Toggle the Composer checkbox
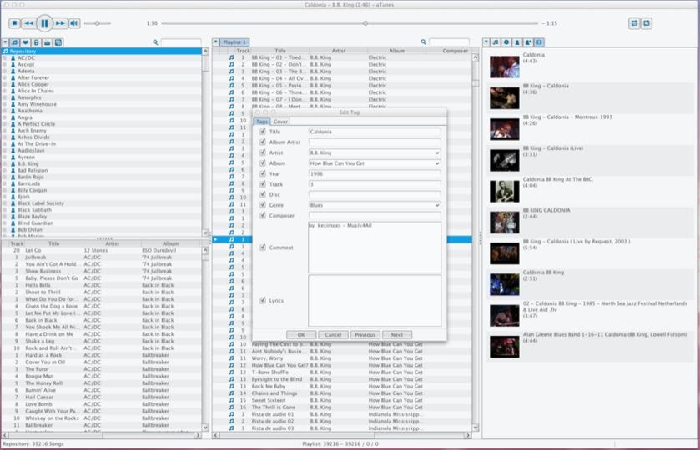 tap(263, 215)
